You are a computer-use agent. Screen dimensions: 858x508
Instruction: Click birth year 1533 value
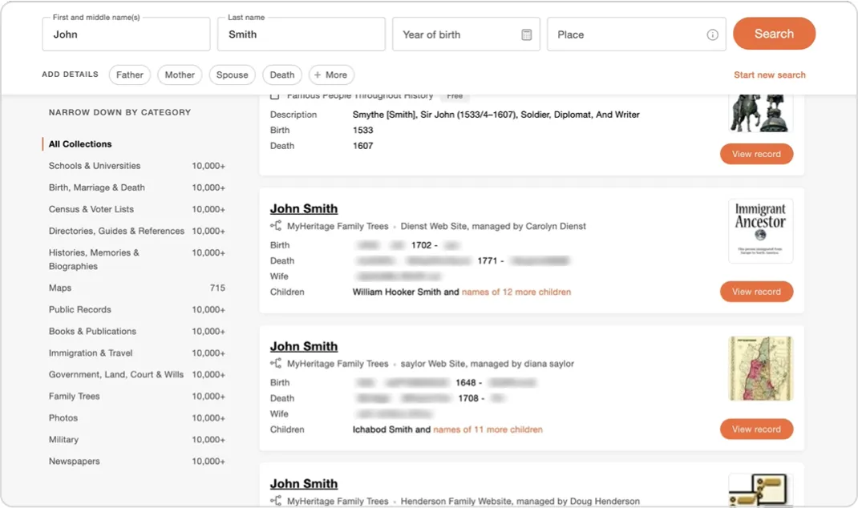(x=362, y=130)
